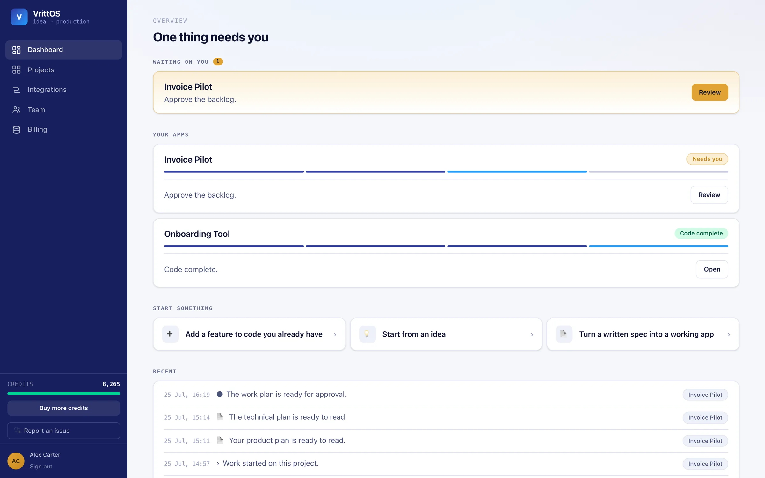765x478 pixels.
Task: Click the 8,265 credits value
Action: coord(111,384)
